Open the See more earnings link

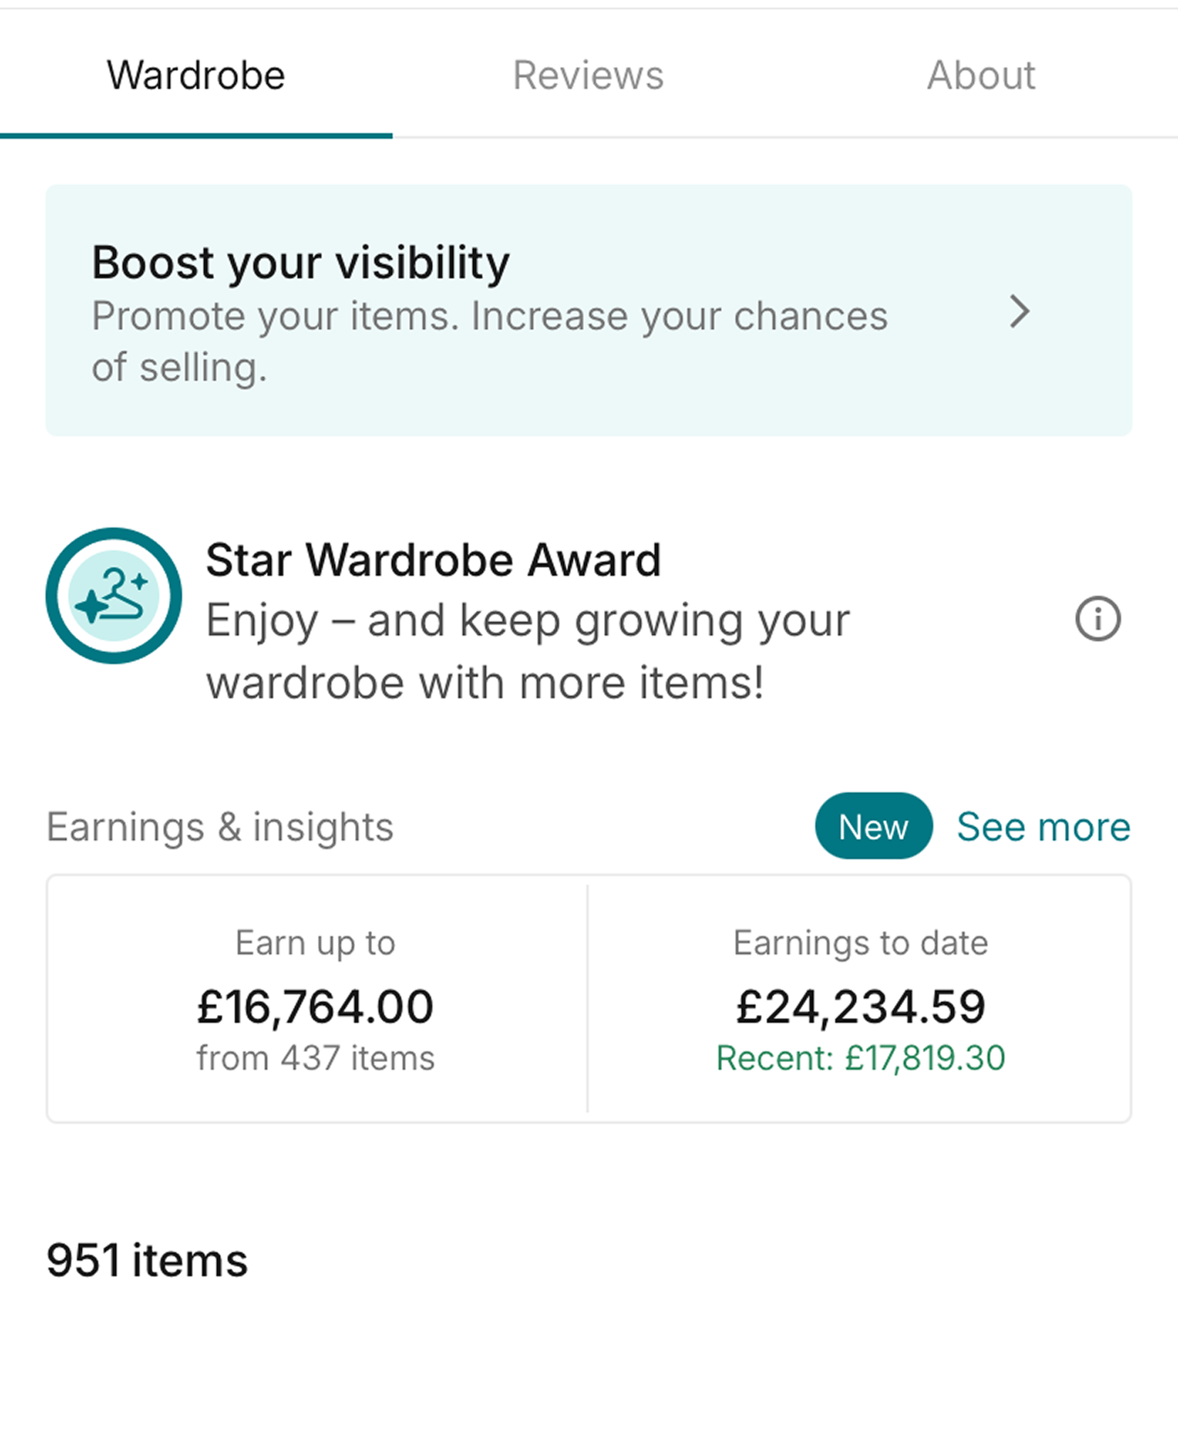click(x=1044, y=826)
